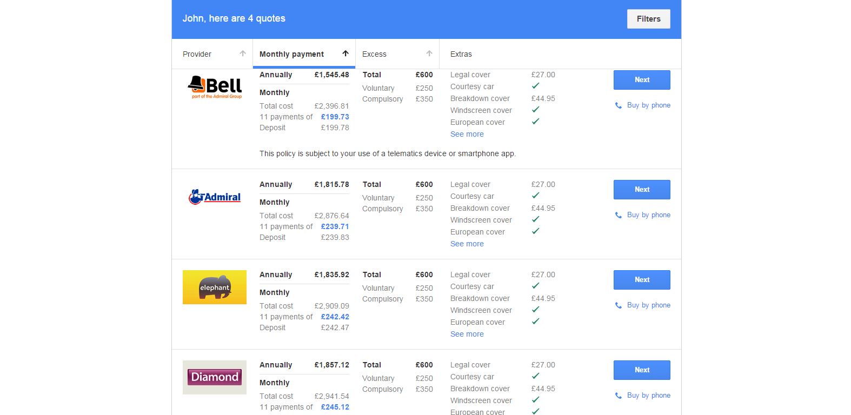Click the Monthly payment sort arrow
The image size is (851, 415).
click(x=345, y=53)
